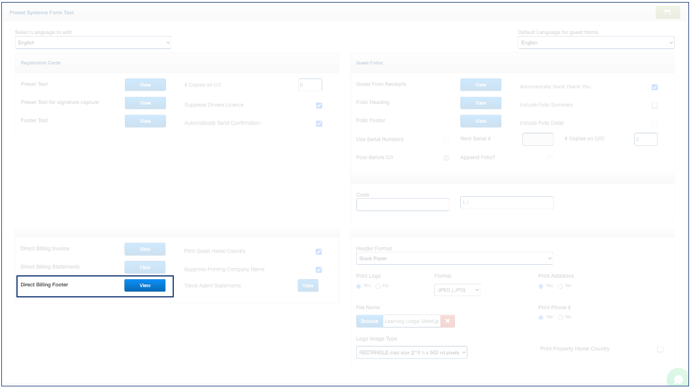Click View next to Travel Agent Statements
Image resolution: width=691 pixels, height=389 pixels.
[308, 286]
